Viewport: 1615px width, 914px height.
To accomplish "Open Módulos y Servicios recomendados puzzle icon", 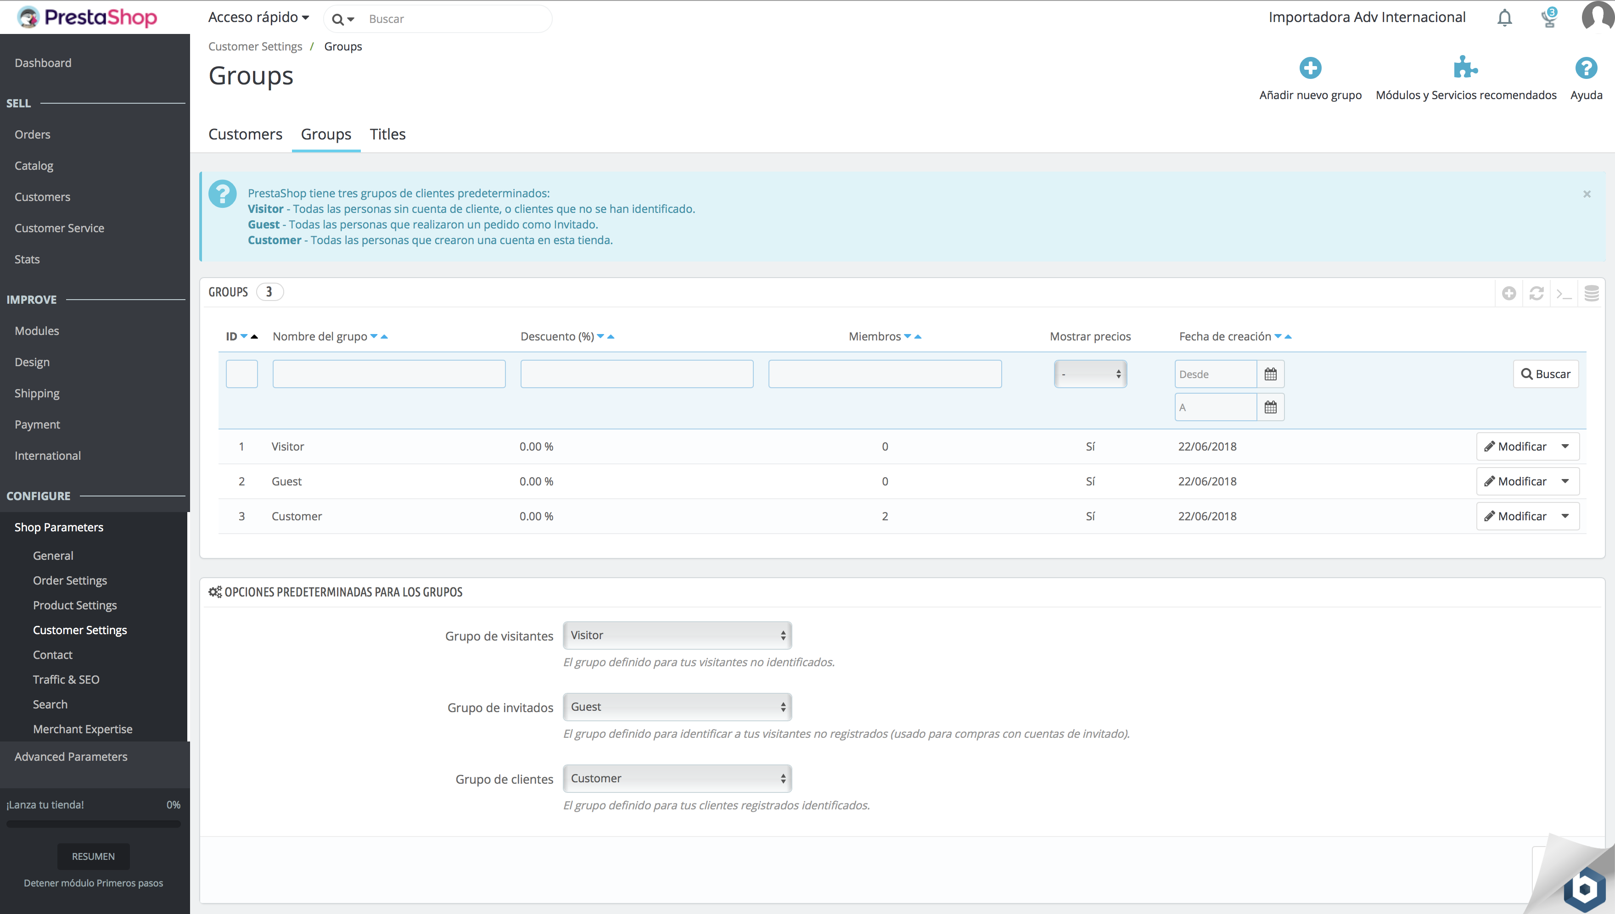I will [1465, 68].
